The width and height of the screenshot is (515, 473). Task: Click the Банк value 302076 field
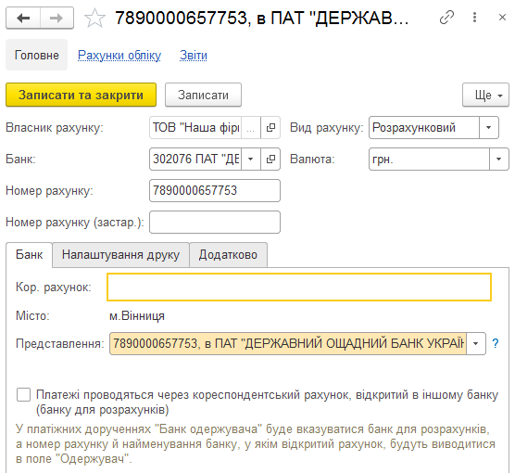click(x=195, y=160)
